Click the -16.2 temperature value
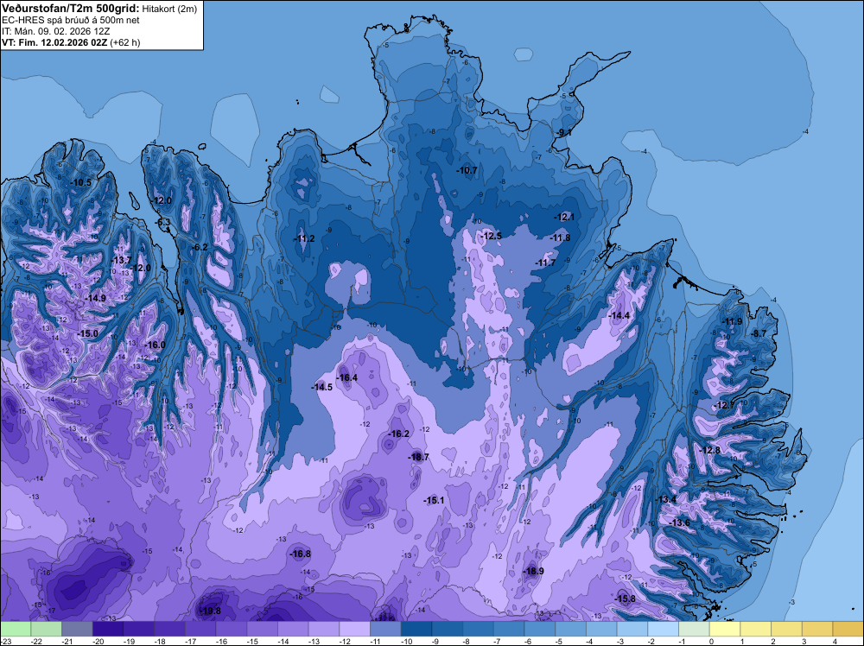 point(399,434)
